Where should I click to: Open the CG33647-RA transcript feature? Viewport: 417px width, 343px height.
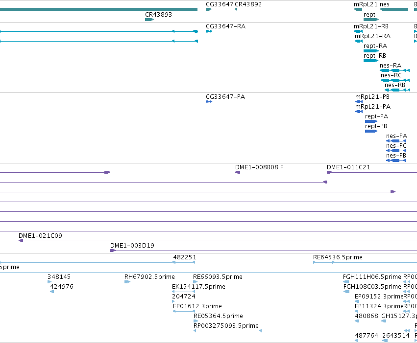(x=225, y=26)
